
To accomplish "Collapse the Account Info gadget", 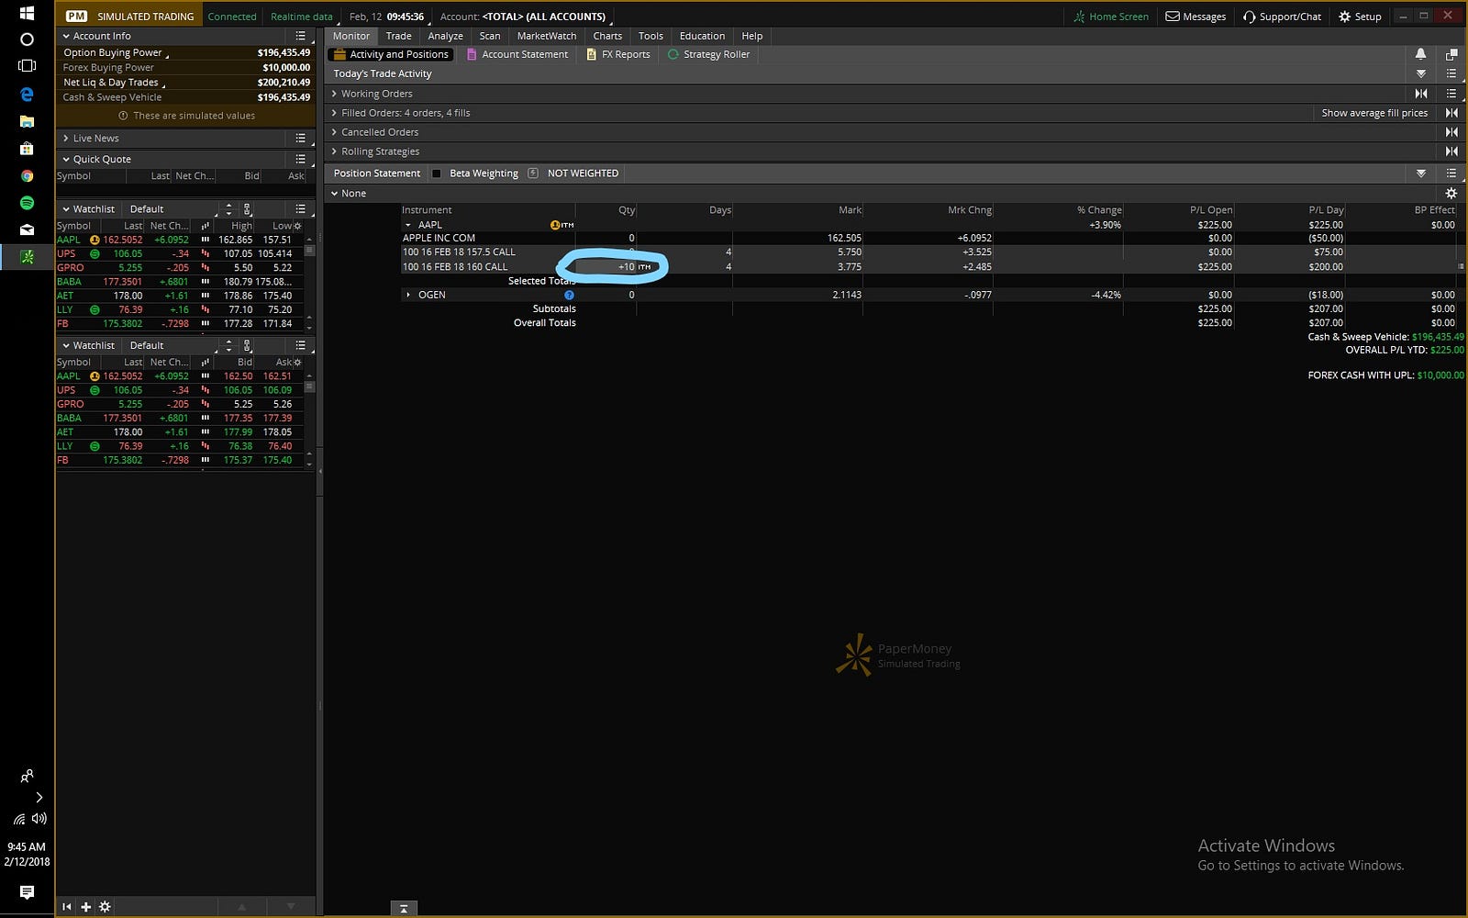I will pos(66,36).
